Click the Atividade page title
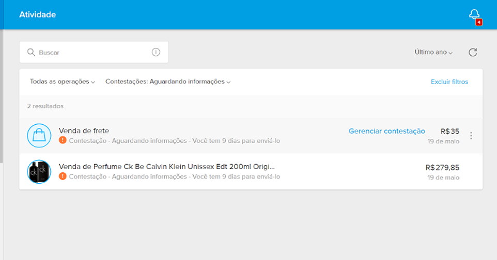This screenshot has width=497, height=260. click(x=37, y=14)
